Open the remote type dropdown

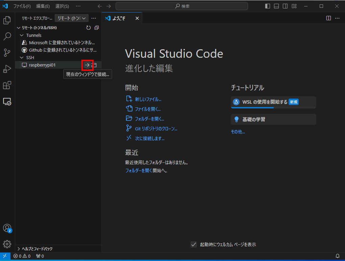coord(72,18)
